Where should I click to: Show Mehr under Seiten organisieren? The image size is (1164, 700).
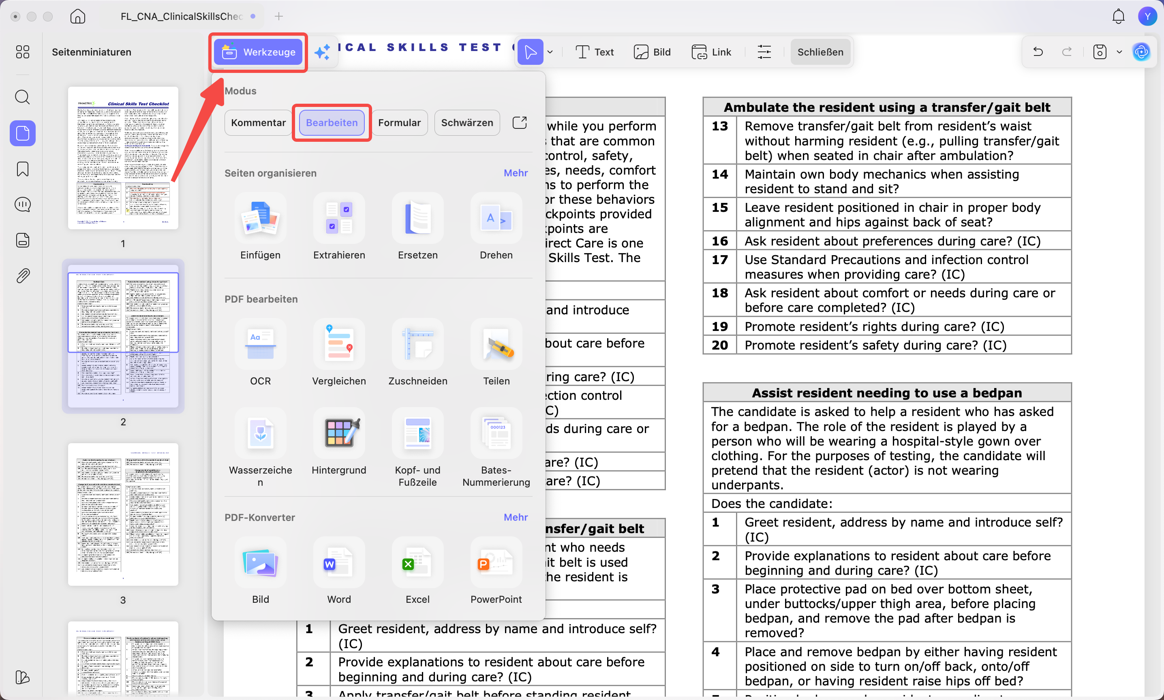click(x=515, y=173)
